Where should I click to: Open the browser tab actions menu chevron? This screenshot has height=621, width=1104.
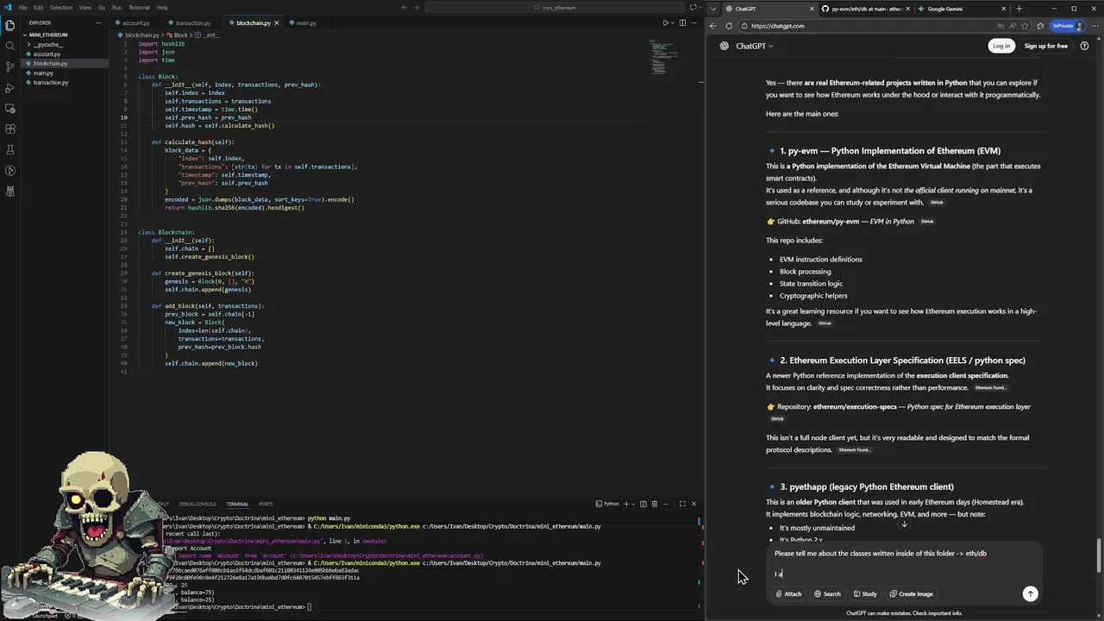[713, 9]
